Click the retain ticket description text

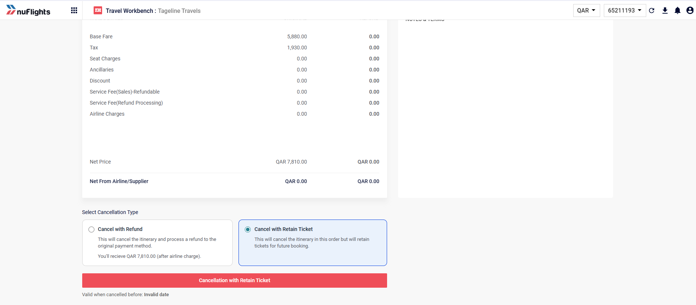coord(312,242)
